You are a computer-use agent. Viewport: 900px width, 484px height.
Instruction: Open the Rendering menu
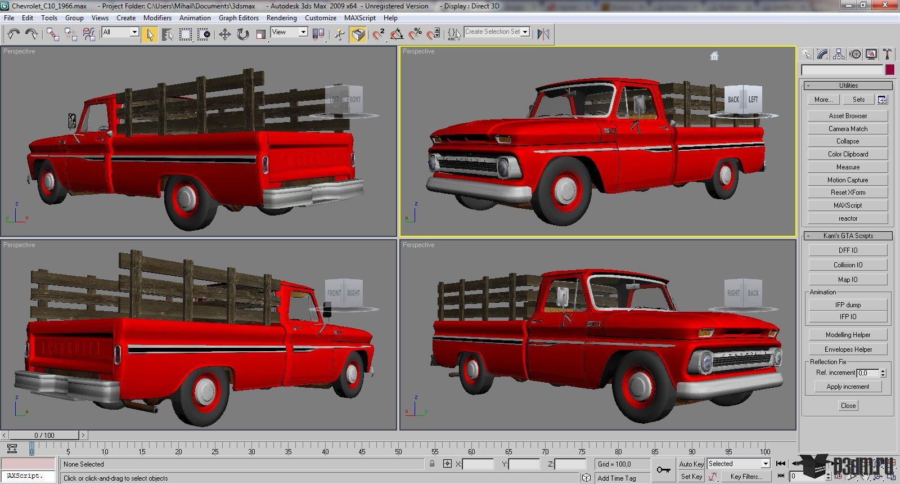pos(281,18)
